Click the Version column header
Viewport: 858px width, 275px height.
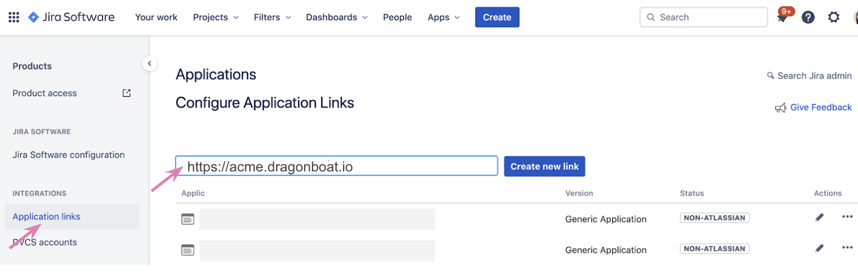[x=579, y=193]
